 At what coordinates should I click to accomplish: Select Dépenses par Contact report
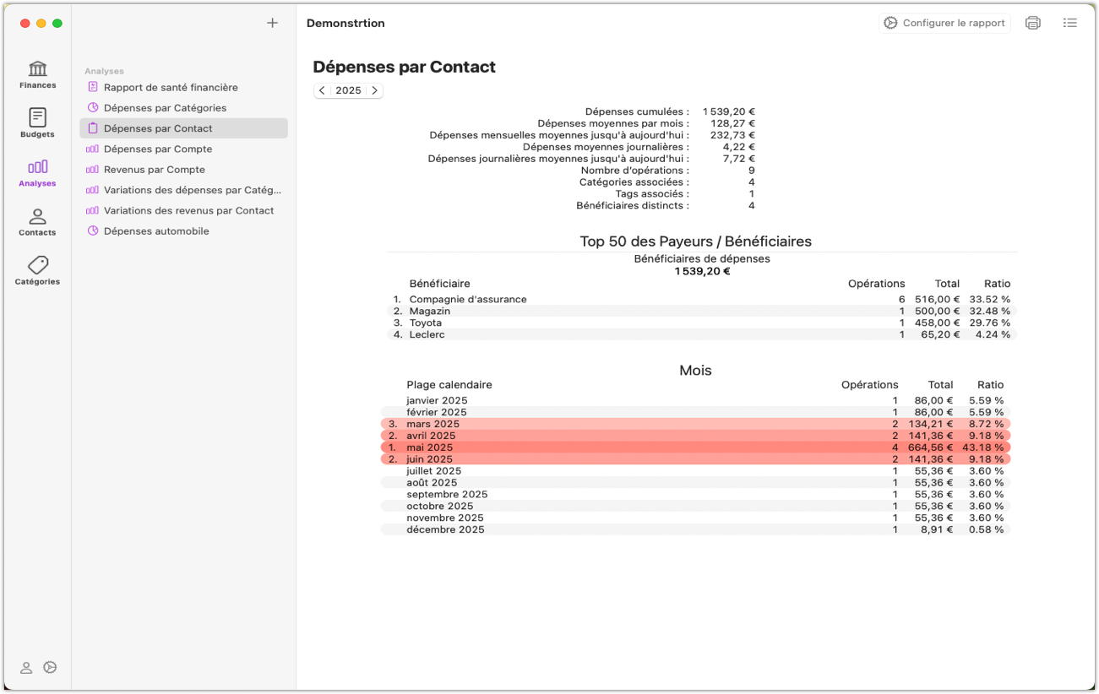[183, 128]
